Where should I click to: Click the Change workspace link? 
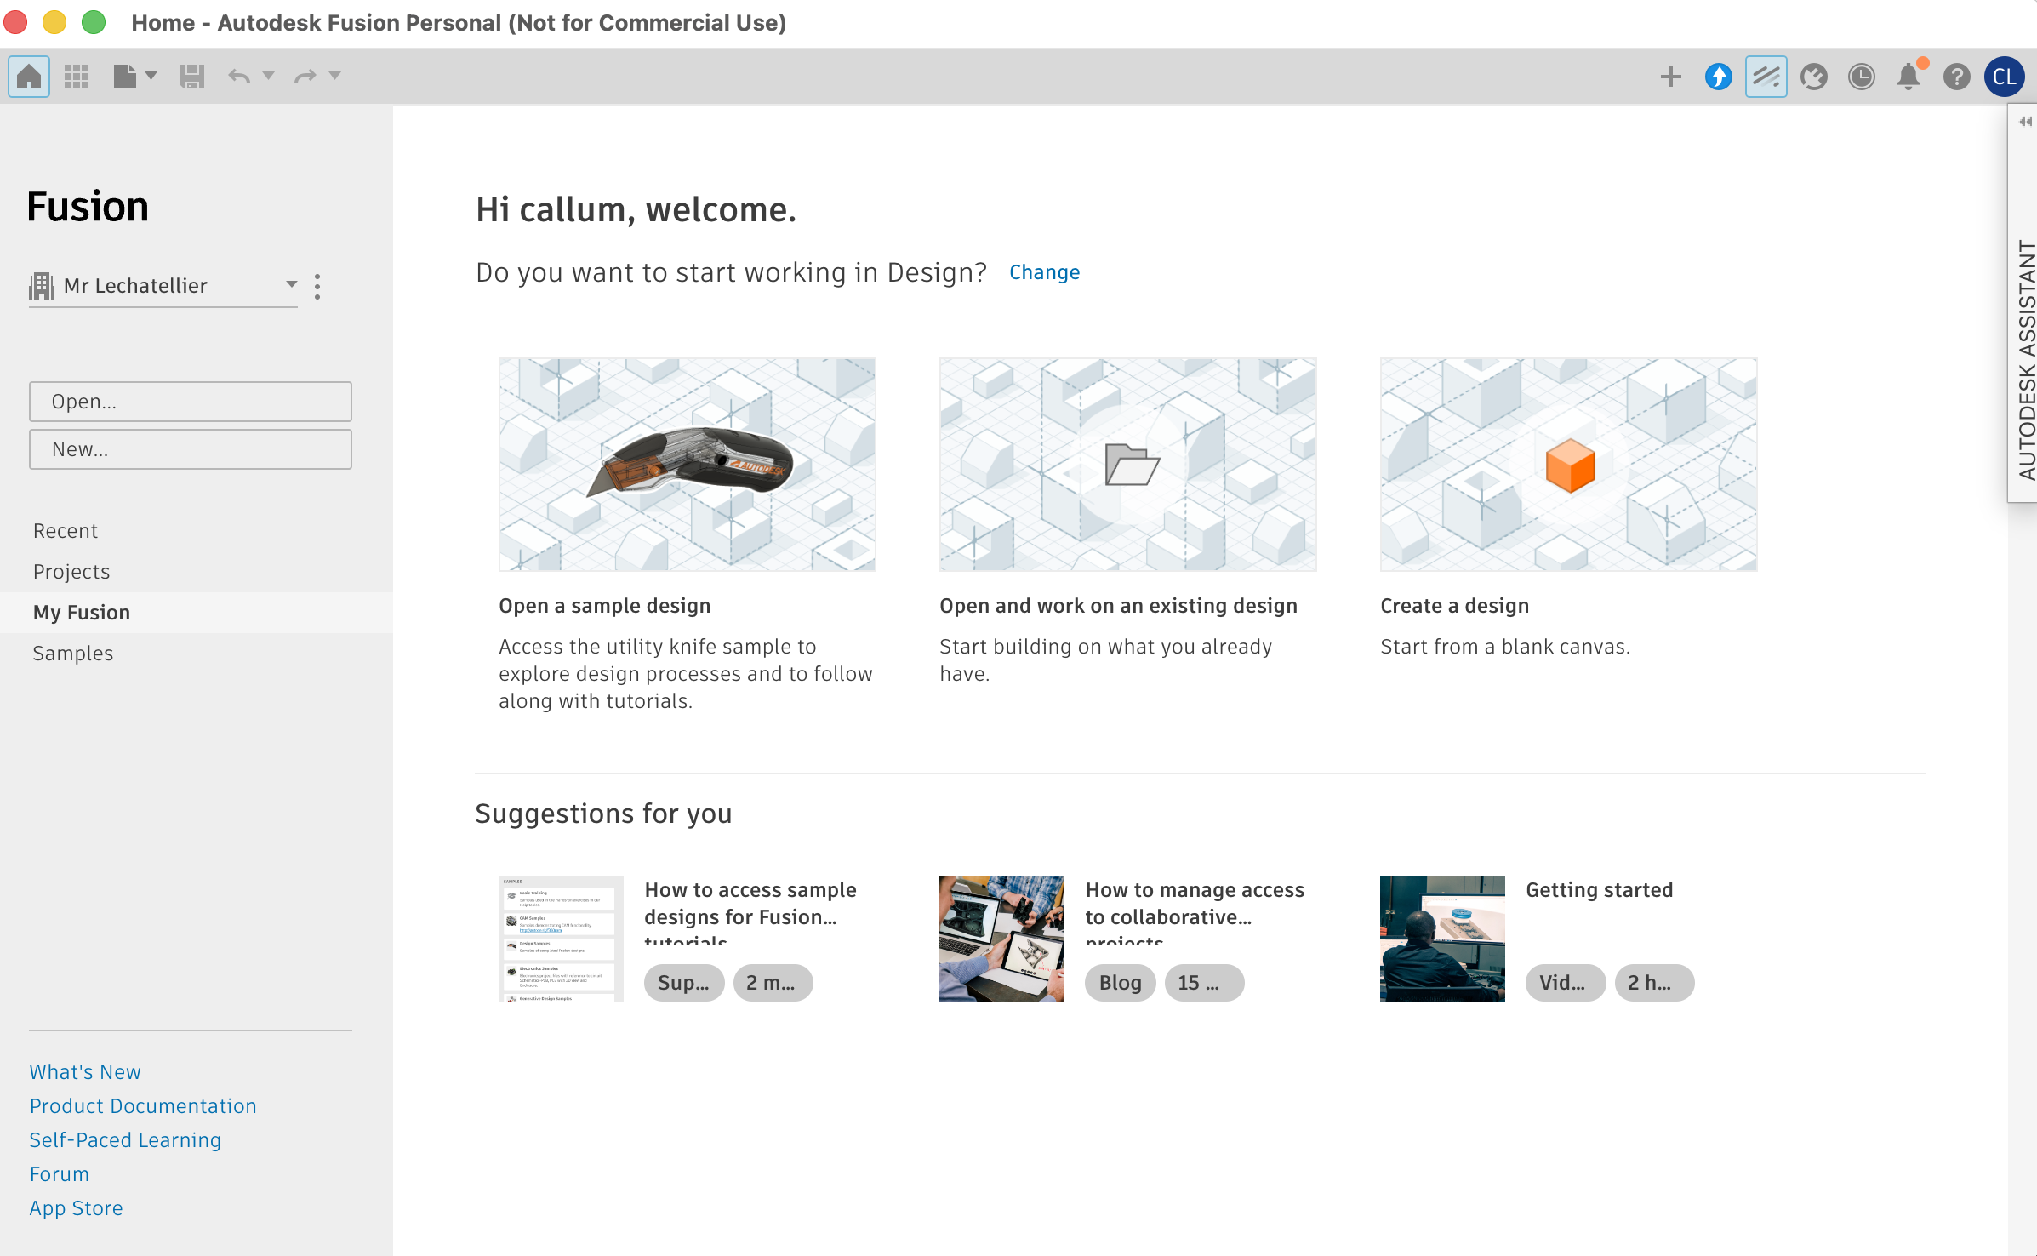pos(1044,272)
